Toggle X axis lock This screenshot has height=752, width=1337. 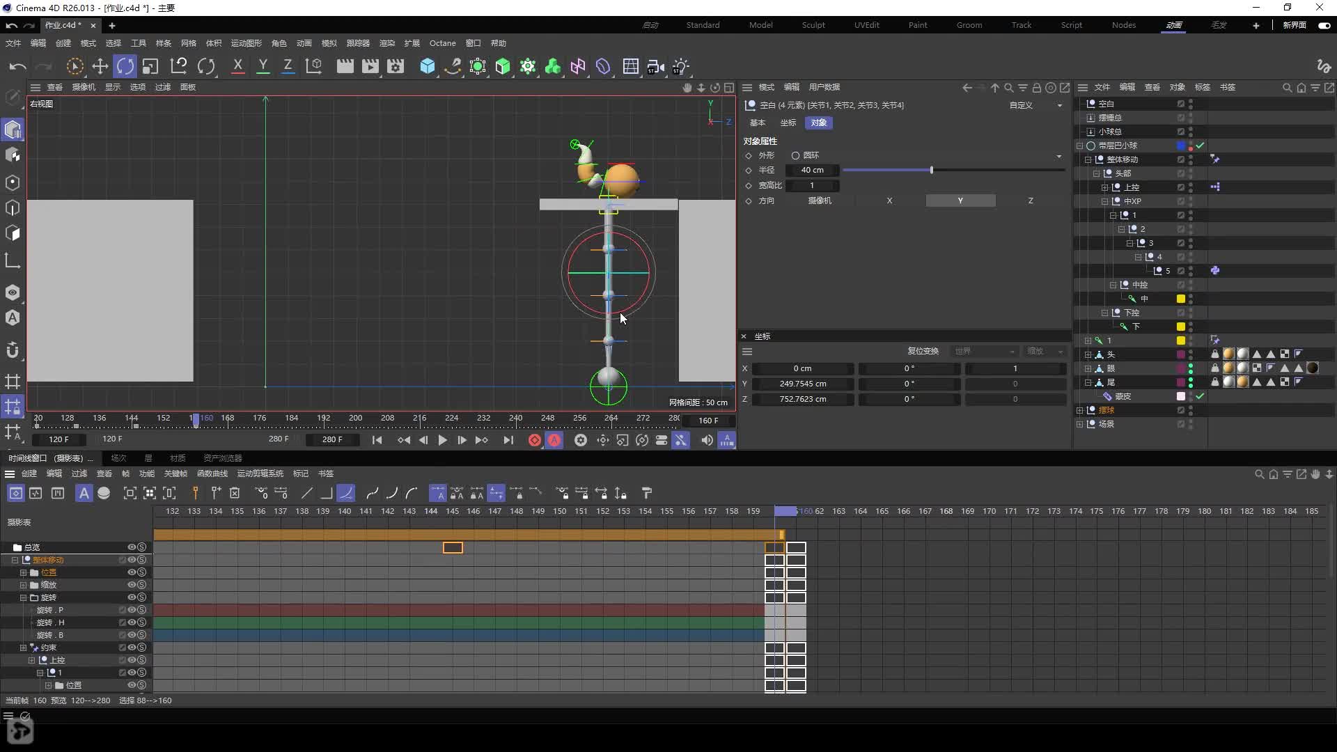[x=237, y=66]
